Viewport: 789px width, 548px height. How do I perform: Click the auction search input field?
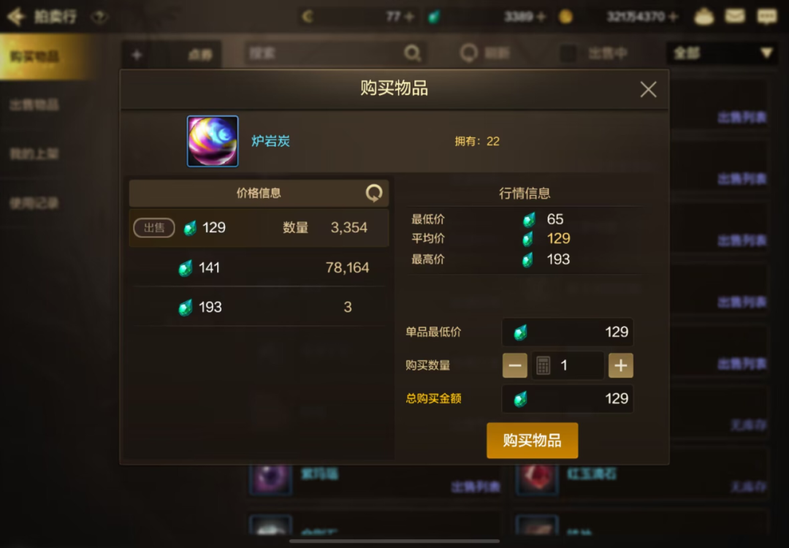coord(324,53)
